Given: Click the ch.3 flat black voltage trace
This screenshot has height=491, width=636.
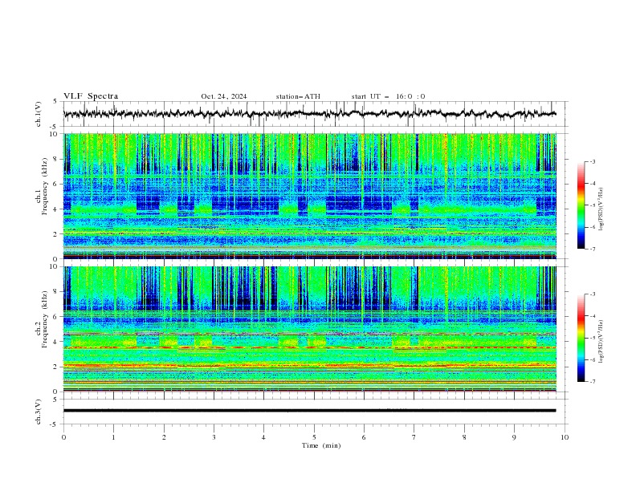Looking at the screenshot, I should [x=309, y=411].
